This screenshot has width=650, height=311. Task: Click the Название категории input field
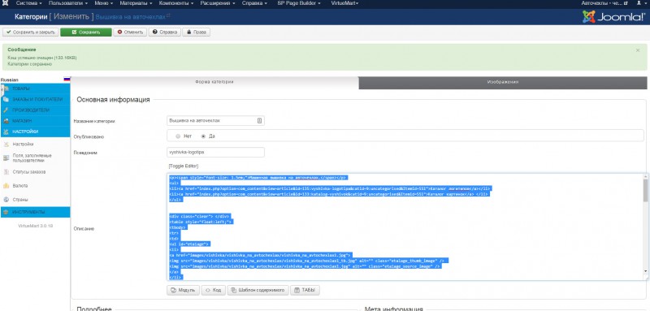point(215,120)
